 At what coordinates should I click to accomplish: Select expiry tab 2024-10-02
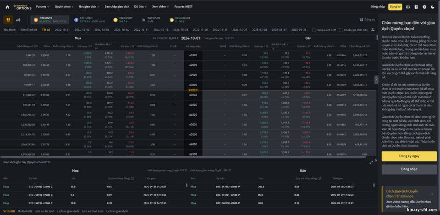[82, 30]
